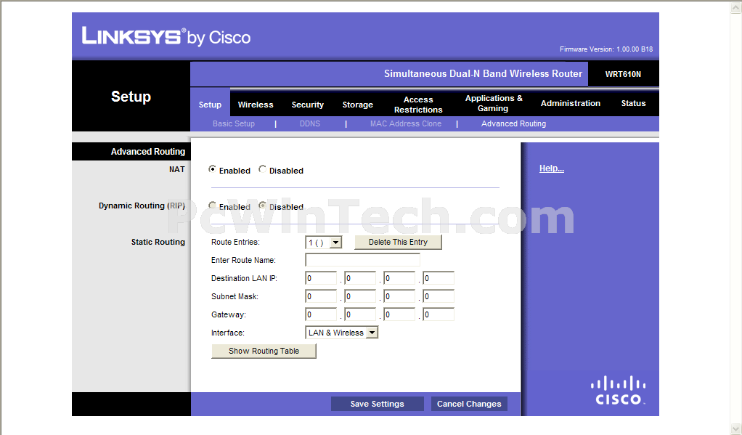Viewport: 742px width, 435px height.
Task: Switch to the Wireless tab
Action: pos(256,105)
